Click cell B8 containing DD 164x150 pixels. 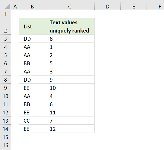(32, 80)
